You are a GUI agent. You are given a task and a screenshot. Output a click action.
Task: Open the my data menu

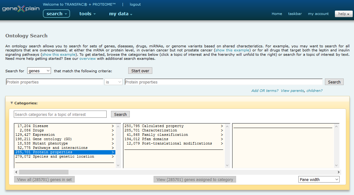click(x=121, y=14)
